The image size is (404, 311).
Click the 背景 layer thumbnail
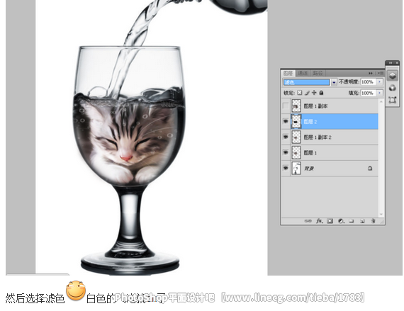click(296, 169)
